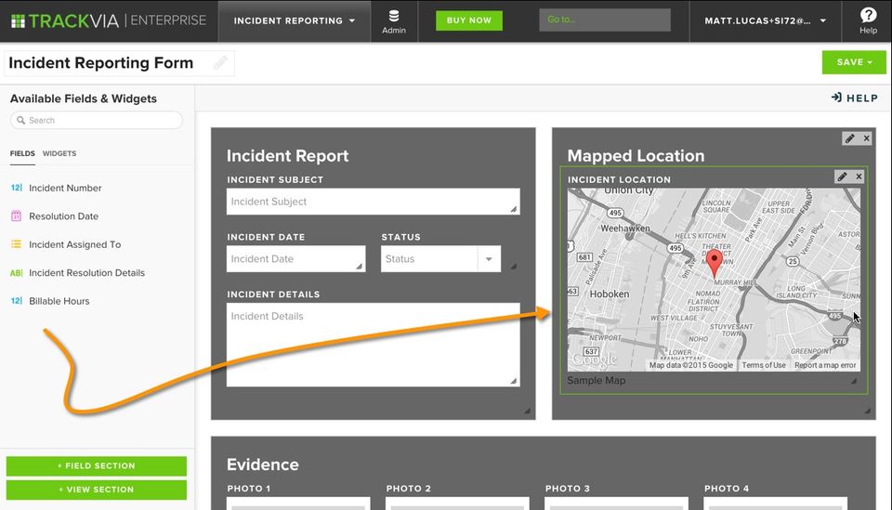
Task: Remove the Mapped Location section
Action: pos(866,138)
